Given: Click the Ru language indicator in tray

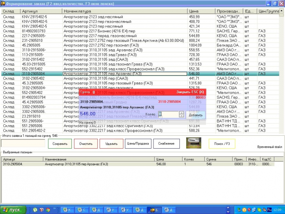Looking at the screenshot, I should tap(269, 210).
